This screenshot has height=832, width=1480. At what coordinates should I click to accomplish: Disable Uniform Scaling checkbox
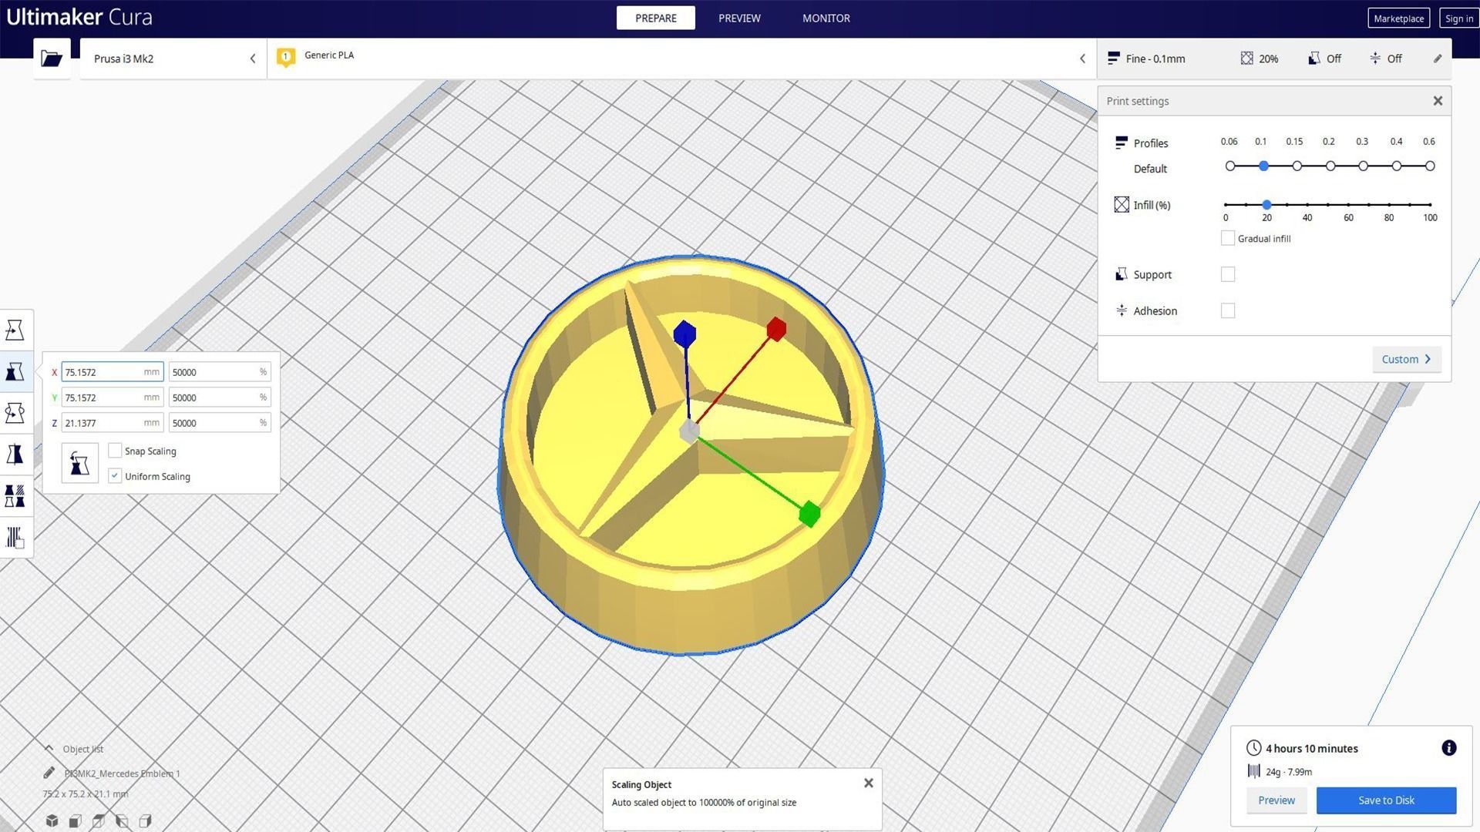tap(115, 476)
